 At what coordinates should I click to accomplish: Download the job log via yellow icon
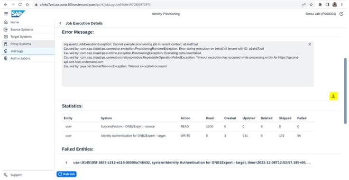pos(333,96)
